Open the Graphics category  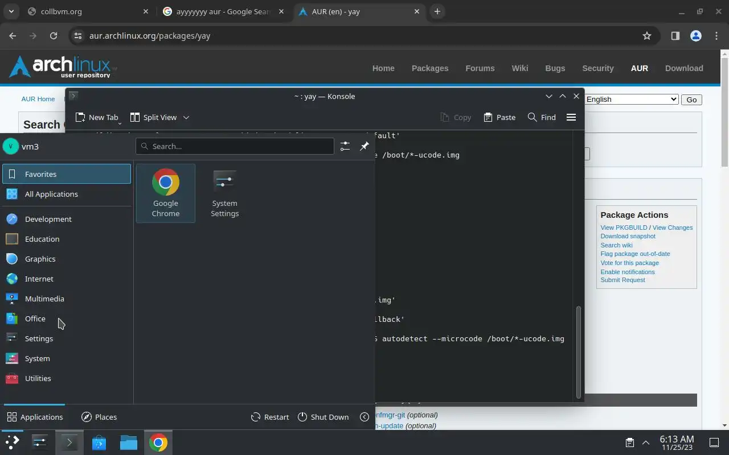point(67,259)
